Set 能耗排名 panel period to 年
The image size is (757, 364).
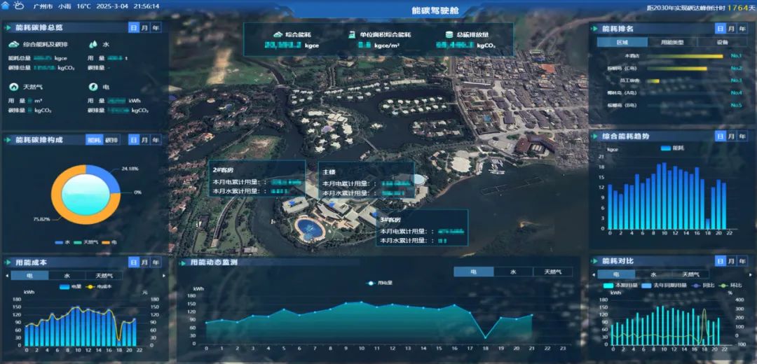point(742,29)
